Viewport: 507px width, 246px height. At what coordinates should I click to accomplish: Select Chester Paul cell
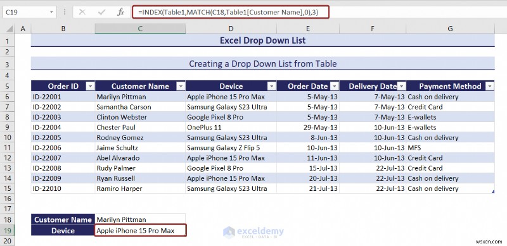point(140,127)
